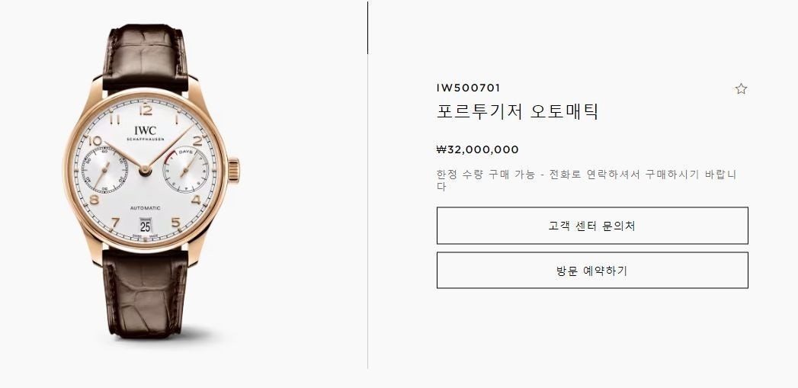The width and height of the screenshot is (798, 388).
Task: Click the IWC Schaffhausen logo on dial
Action: pyautogui.click(x=146, y=133)
